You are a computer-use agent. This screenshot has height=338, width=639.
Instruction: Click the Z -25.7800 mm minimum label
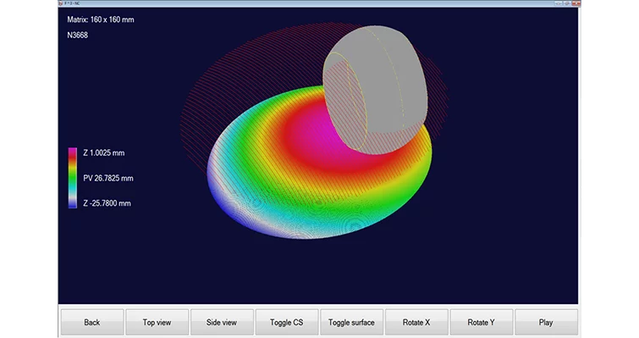coord(107,203)
